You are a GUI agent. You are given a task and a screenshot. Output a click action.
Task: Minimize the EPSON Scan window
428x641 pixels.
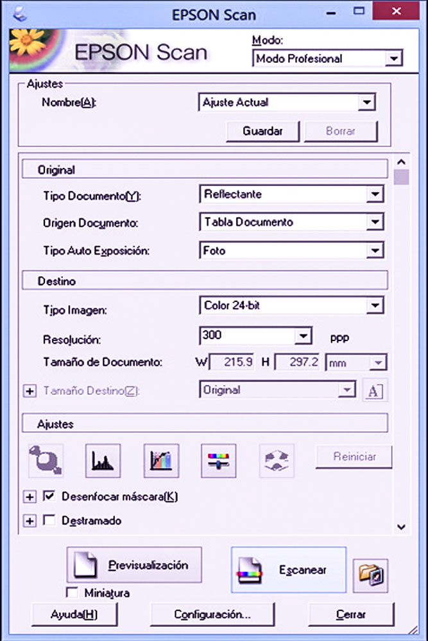coord(332,13)
